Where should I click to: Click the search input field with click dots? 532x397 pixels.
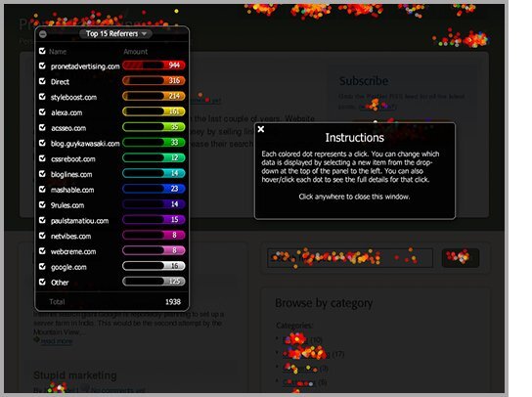point(350,258)
